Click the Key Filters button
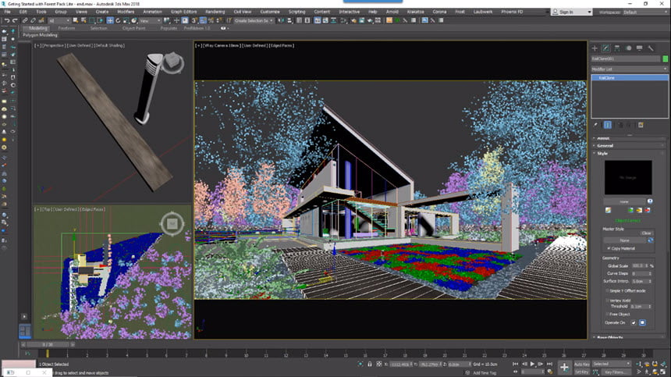The width and height of the screenshot is (671, 377). point(615,372)
